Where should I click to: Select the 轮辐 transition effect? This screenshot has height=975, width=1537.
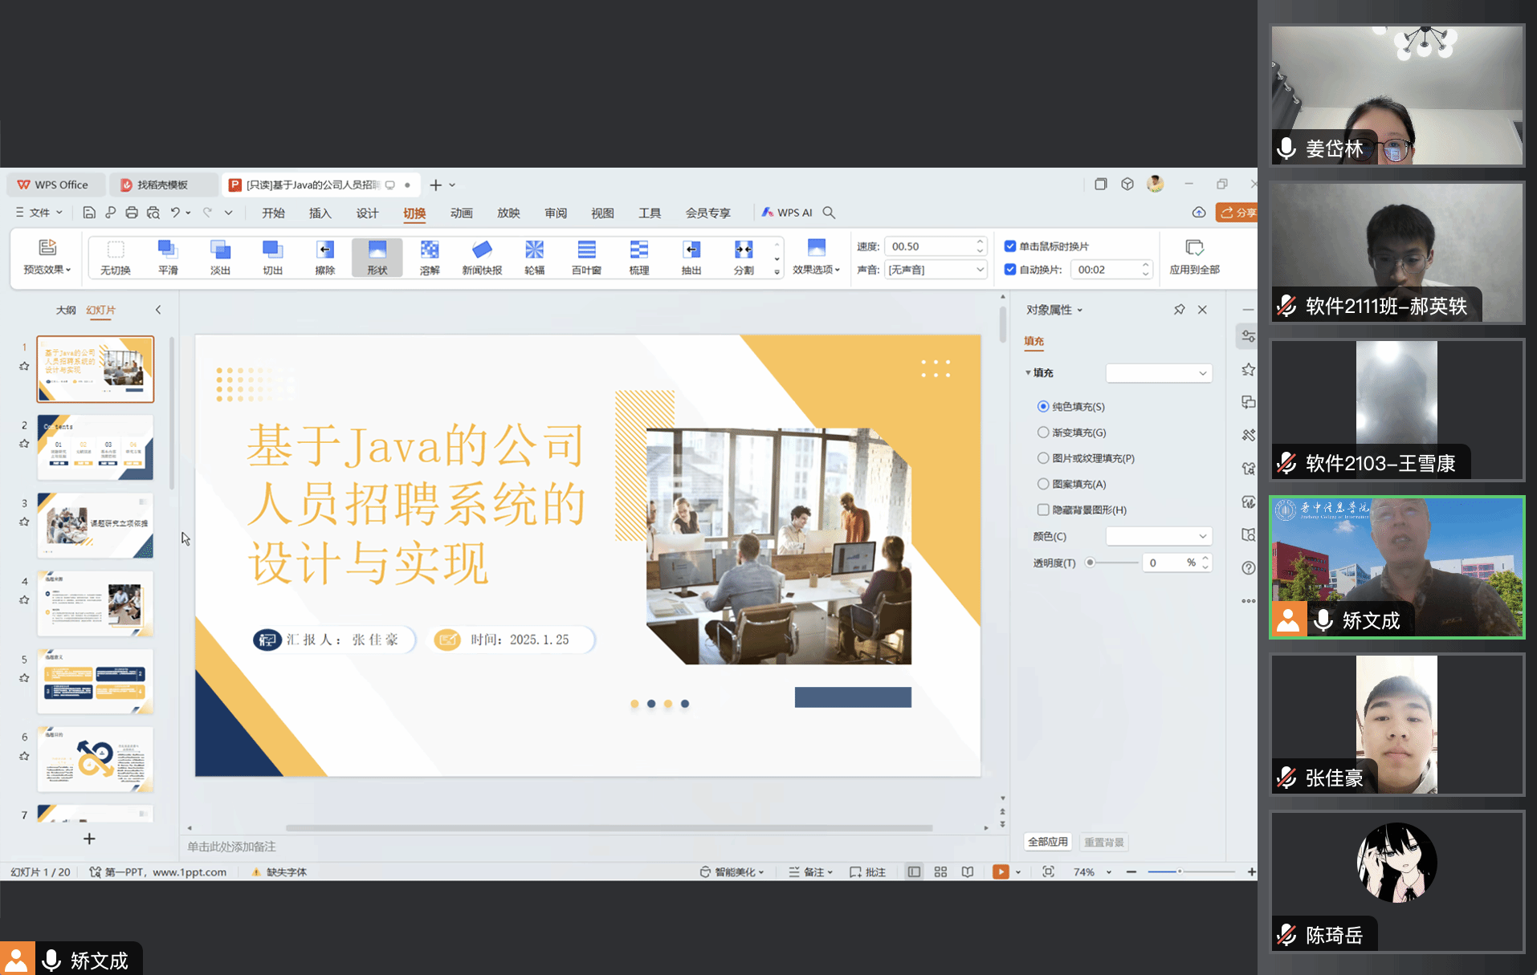(534, 258)
